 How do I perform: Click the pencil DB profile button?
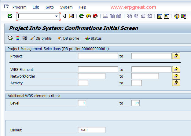pyautogui.click(x=41, y=38)
